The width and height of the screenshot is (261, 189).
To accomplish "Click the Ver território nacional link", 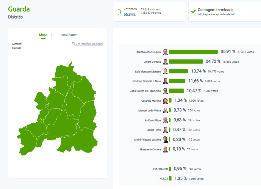I will (89, 44).
